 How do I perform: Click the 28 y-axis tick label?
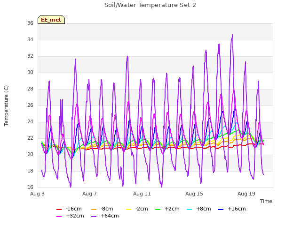pos(30,89)
